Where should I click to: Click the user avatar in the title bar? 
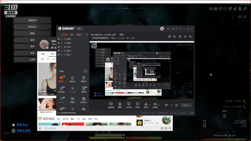(162, 29)
